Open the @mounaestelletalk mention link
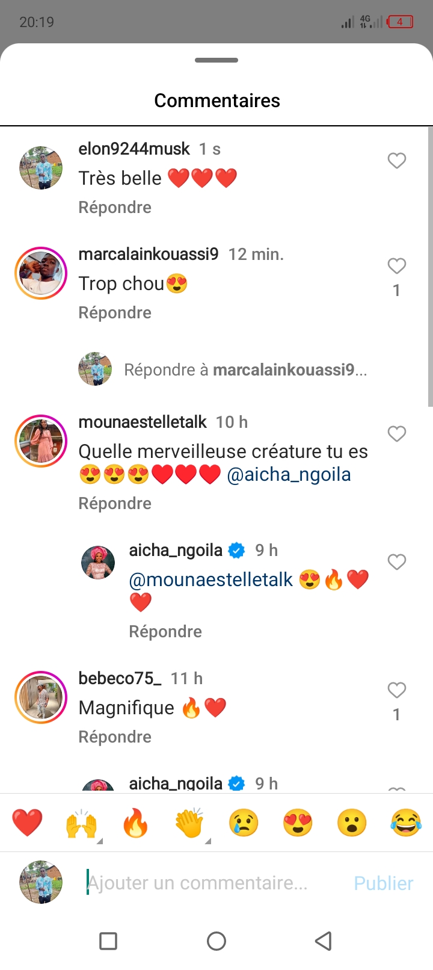The image size is (433, 970). click(210, 580)
